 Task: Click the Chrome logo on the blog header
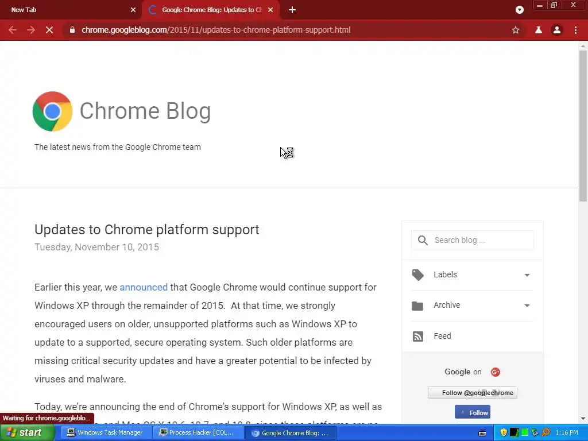pyautogui.click(x=52, y=111)
